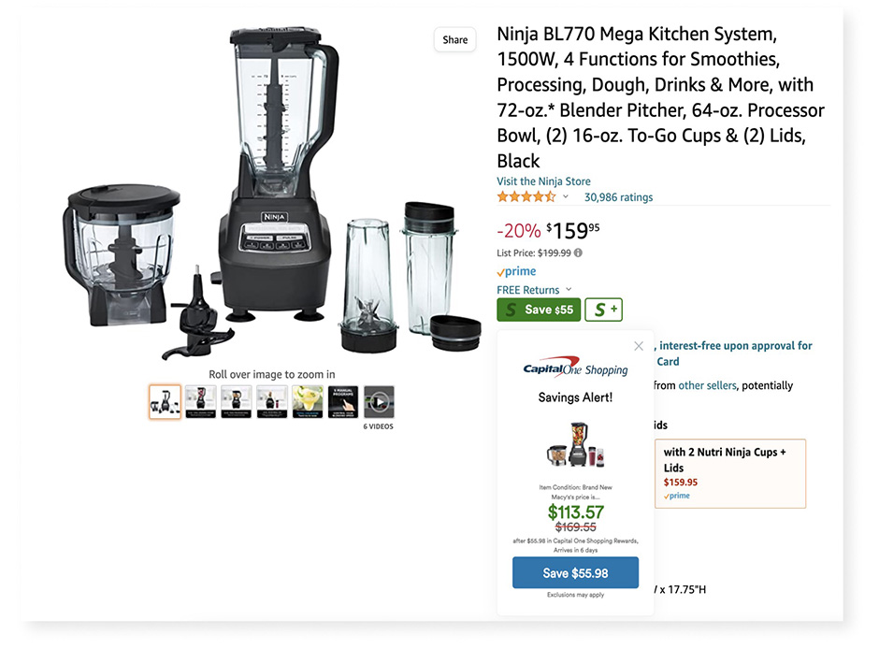Open the 6 videos play thumbnail
The image size is (879, 649).
[x=379, y=402]
